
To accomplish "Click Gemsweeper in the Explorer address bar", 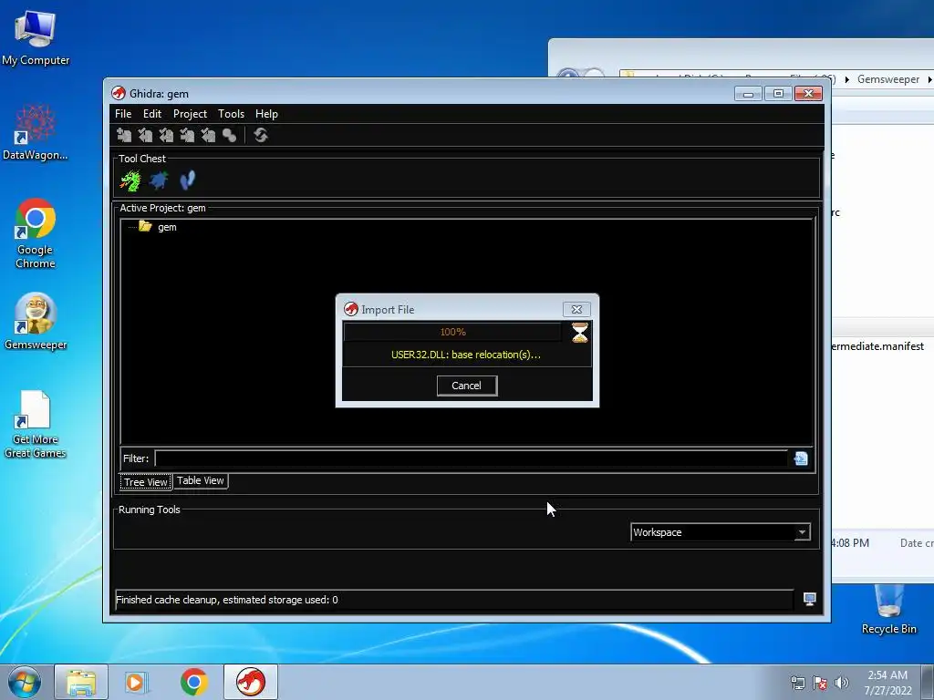I will 888,79.
